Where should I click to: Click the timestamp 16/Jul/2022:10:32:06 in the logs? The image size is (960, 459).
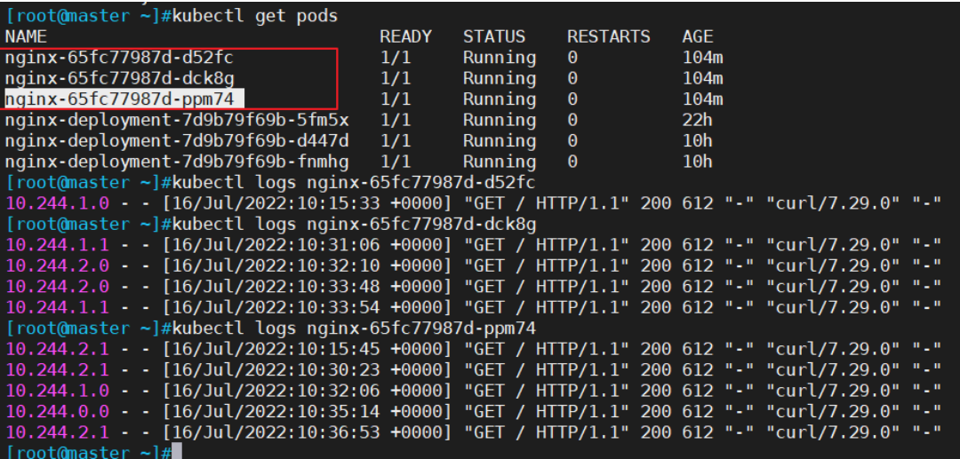click(x=276, y=392)
